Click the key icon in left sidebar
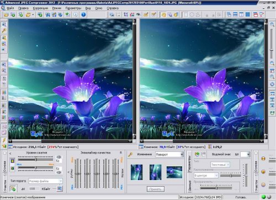This screenshot has height=200, width=276. point(4,30)
